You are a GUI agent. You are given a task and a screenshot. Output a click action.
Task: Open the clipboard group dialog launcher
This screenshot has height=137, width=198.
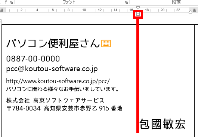pos(11,2)
